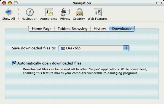
Task: Click the yellow minimize window button
Action: point(10,3)
